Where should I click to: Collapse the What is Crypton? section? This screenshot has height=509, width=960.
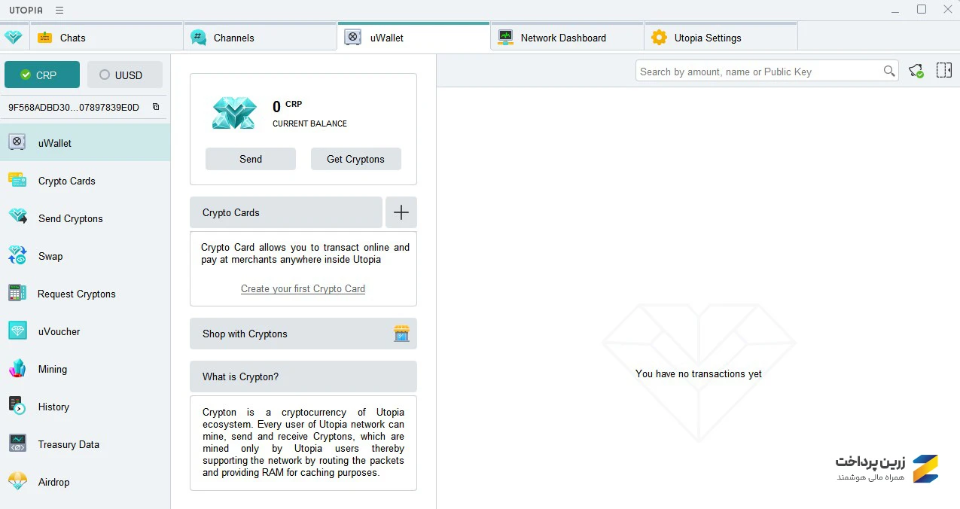pyautogui.click(x=303, y=376)
